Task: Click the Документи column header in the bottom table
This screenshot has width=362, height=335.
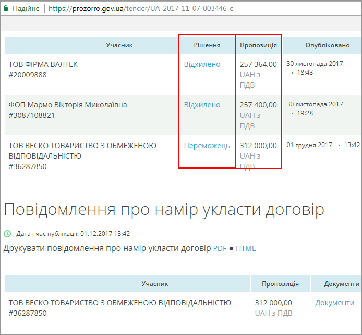Action: [342, 284]
